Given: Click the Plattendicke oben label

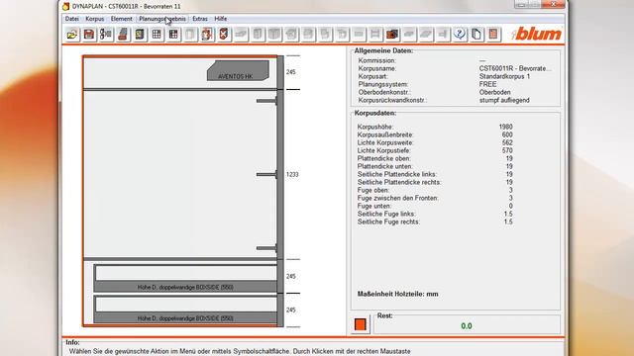Looking at the screenshot, I should pos(384,158).
